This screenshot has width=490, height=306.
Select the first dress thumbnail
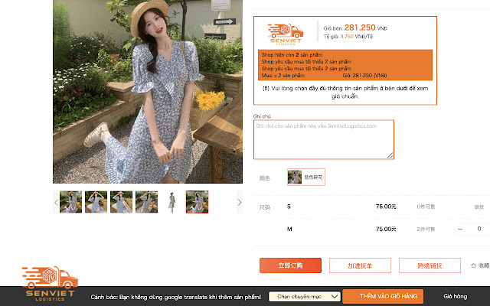tap(71, 202)
